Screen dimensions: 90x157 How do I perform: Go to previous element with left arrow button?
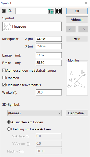click(71, 29)
